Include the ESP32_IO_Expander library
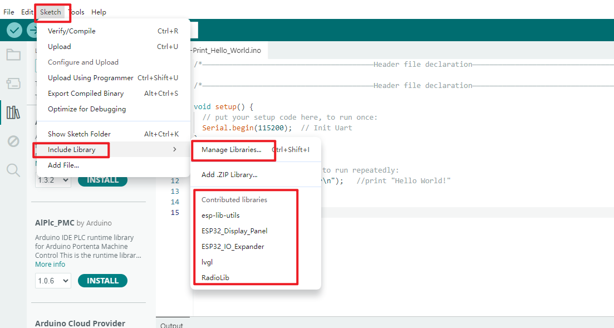 256,247
